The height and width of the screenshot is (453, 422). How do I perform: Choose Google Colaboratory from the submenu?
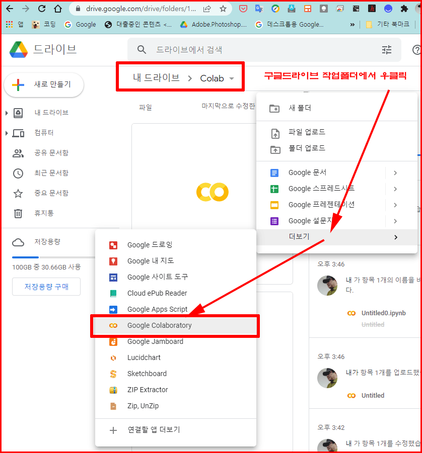pos(175,326)
